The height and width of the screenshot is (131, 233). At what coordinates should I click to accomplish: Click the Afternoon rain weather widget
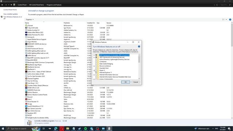pyautogui.click(x=202, y=128)
